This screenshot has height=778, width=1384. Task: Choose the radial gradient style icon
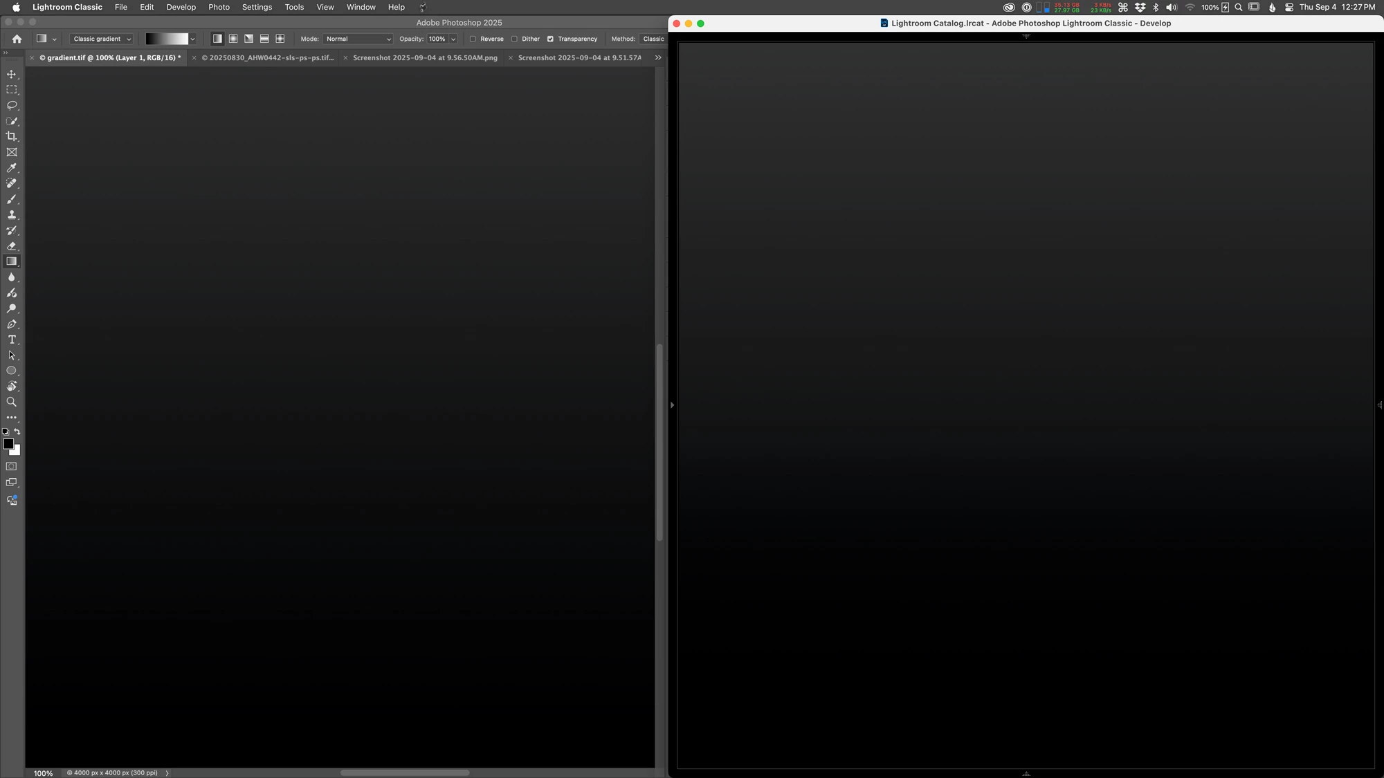pos(233,39)
